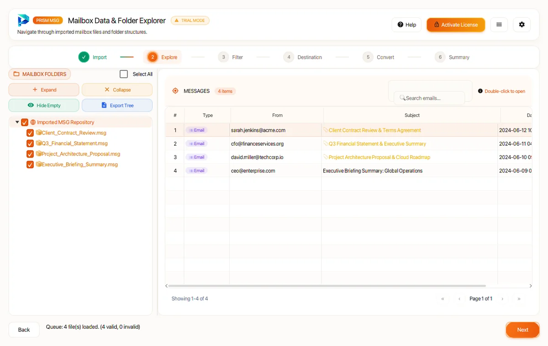
Task: Uncheck the Project_Architecture_Proposal.msg checkbox
Action: (30, 154)
